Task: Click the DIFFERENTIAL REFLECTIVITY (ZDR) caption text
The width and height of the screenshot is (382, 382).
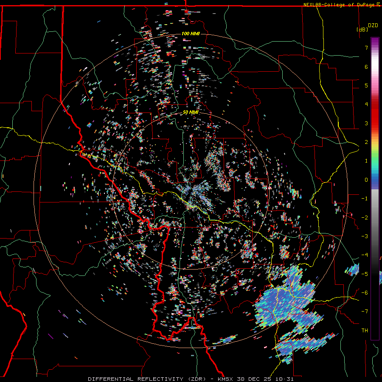Action: [x=148, y=379]
